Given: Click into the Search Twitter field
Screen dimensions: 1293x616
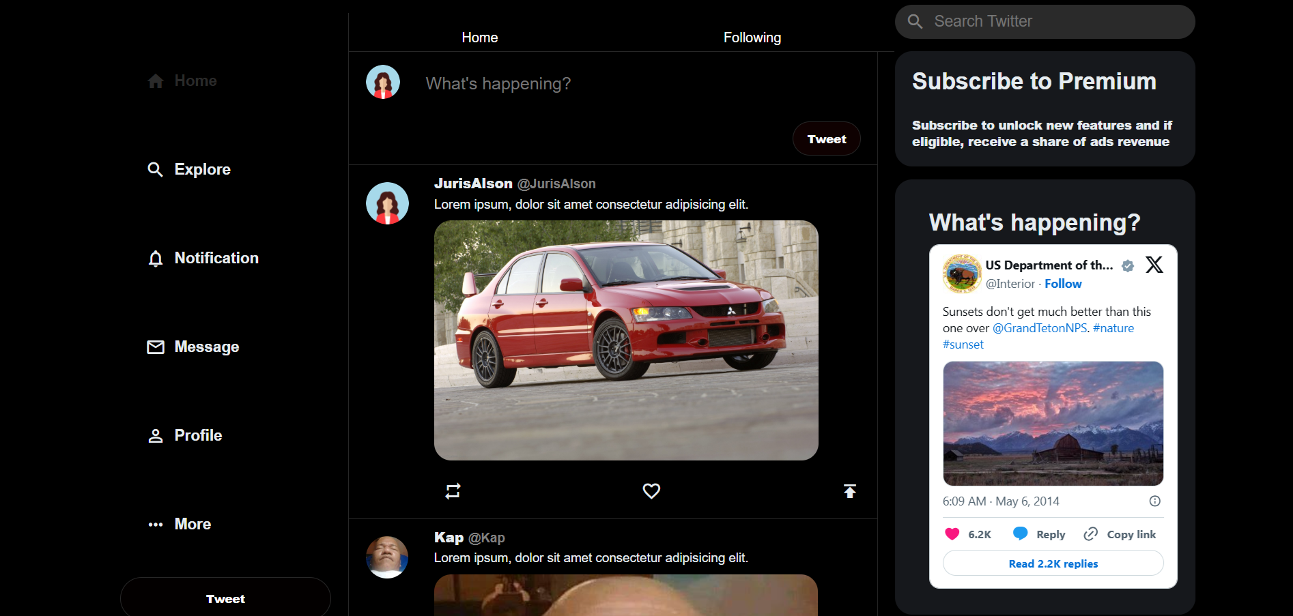Looking at the screenshot, I should coord(1045,22).
